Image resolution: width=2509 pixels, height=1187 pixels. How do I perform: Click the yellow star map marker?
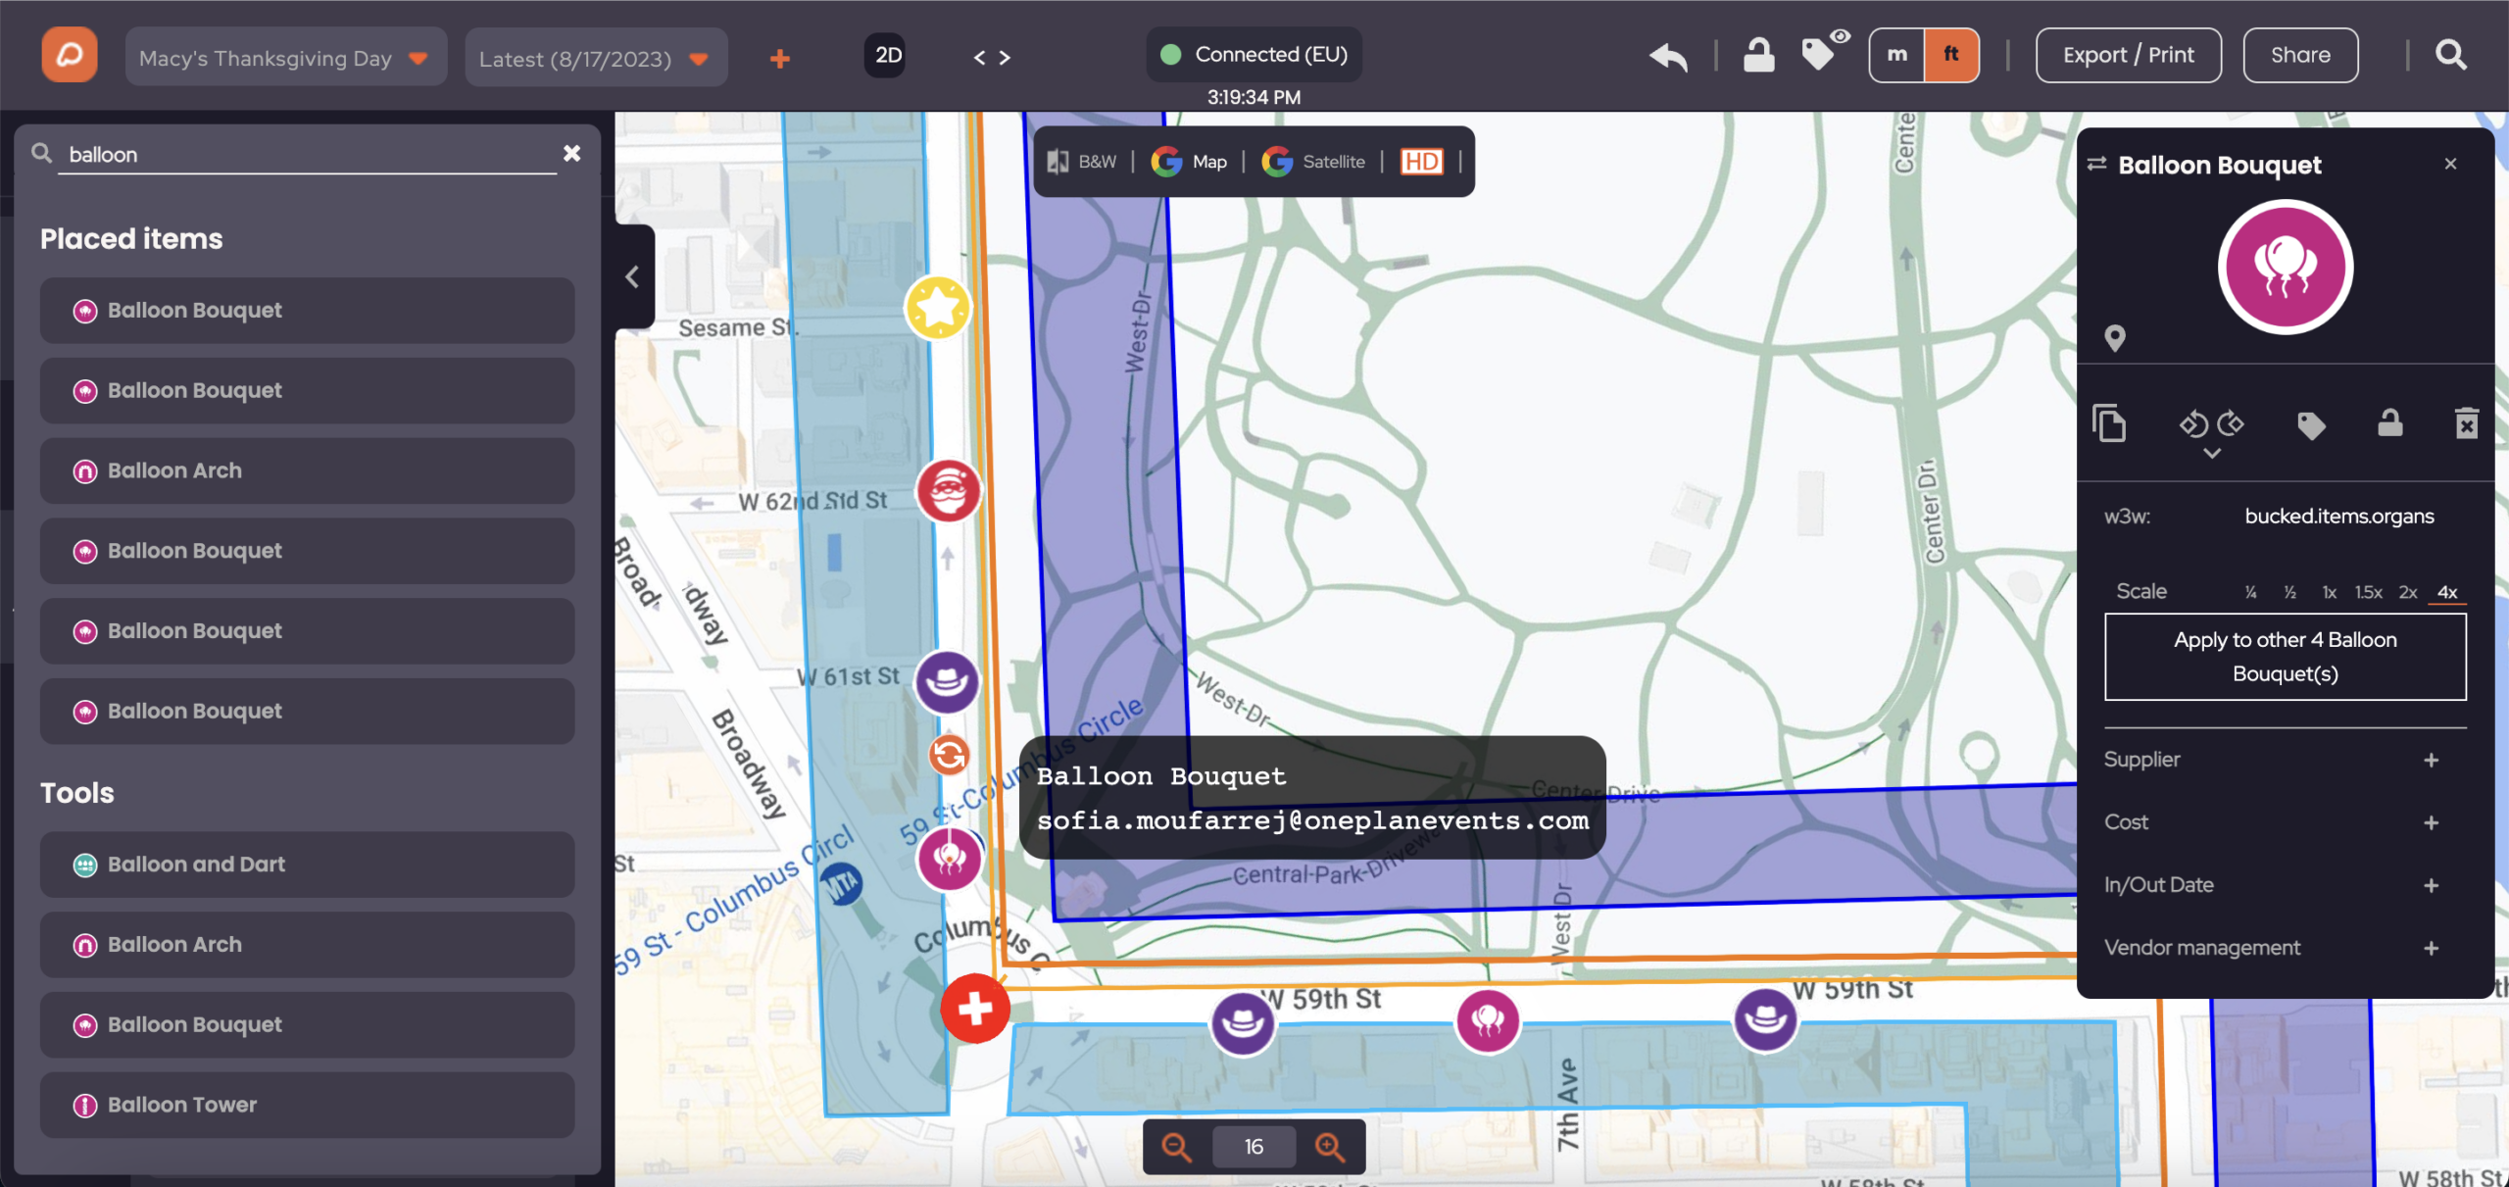[938, 308]
